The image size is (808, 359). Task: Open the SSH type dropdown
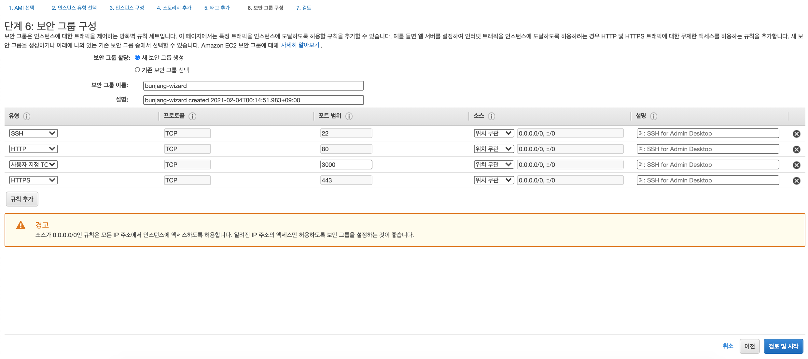click(33, 133)
